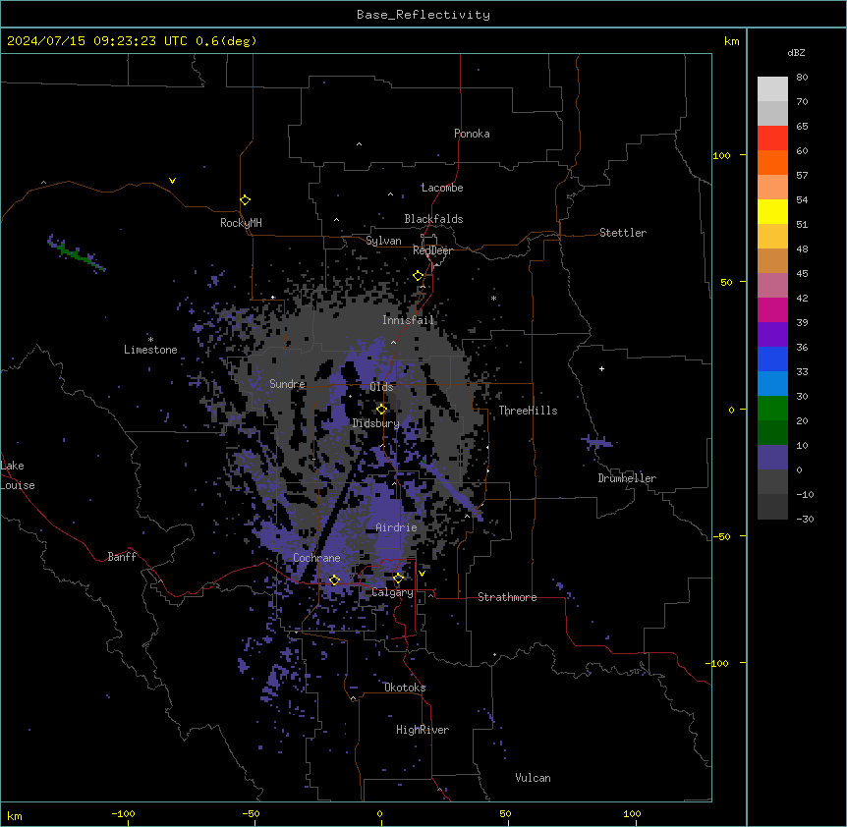Click the yellow 54 dBZ legend swatch

click(772, 211)
